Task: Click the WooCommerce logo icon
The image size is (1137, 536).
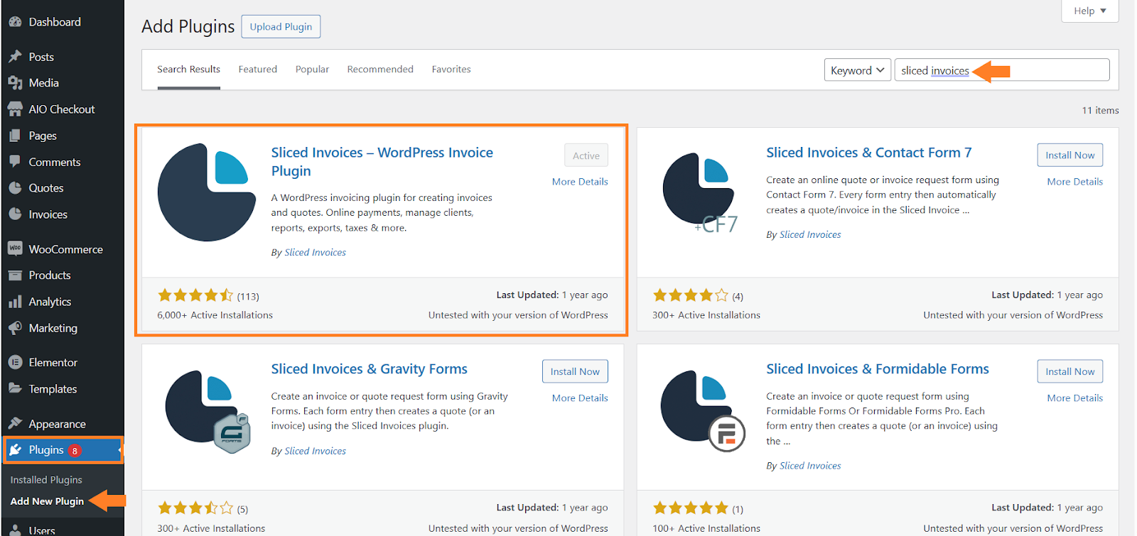Action: (x=15, y=248)
